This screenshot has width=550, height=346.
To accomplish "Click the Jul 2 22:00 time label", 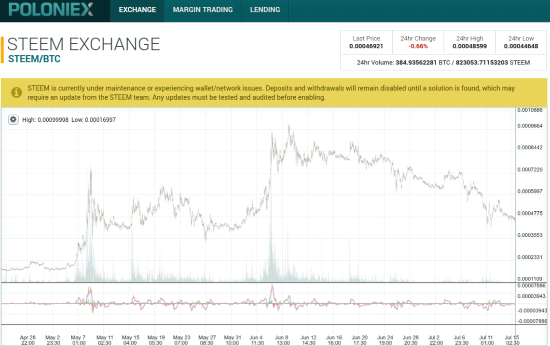I will (x=436, y=340).
